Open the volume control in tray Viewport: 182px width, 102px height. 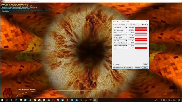pos(166,100)
